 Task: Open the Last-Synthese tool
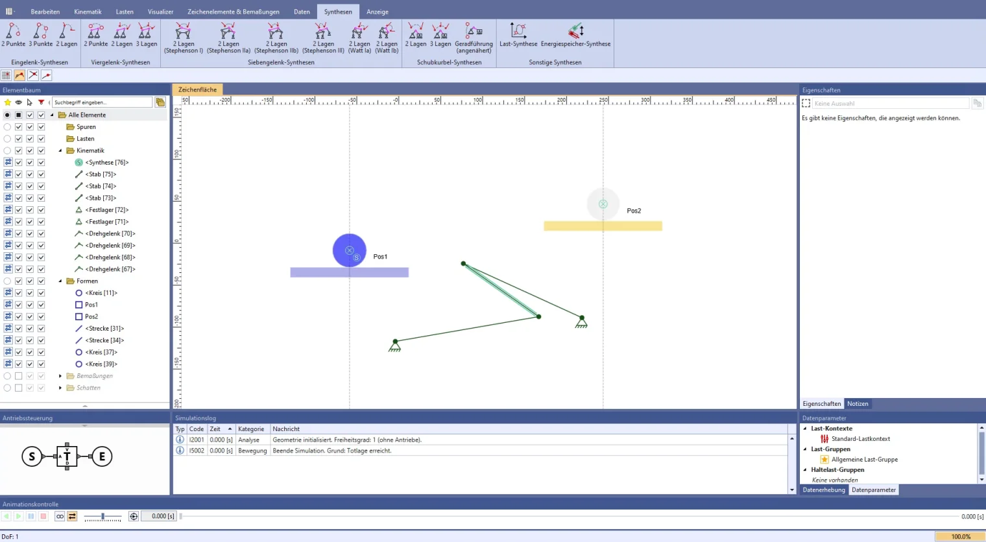coord(518,35)
